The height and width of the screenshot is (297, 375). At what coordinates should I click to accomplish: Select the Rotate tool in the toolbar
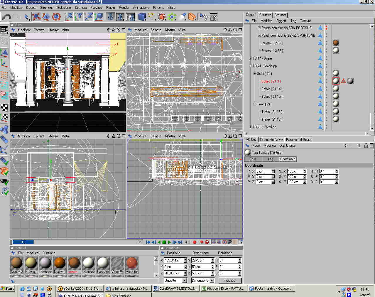click(56, 17)
